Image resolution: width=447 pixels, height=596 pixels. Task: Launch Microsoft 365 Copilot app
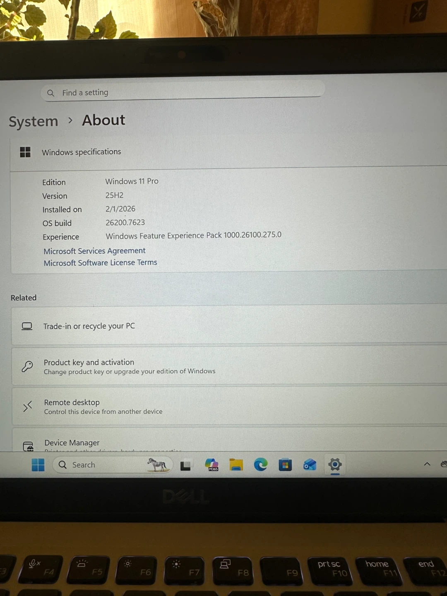click(x=211, y=465)
